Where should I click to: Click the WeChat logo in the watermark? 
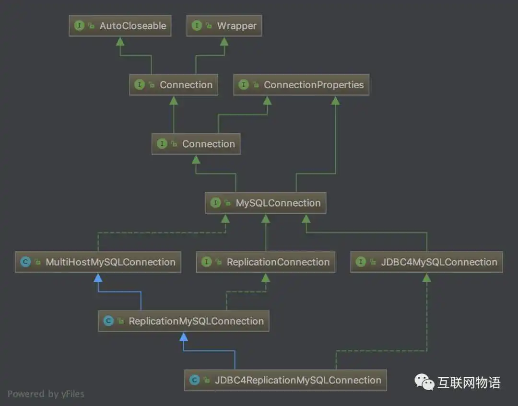pos(424,383)
